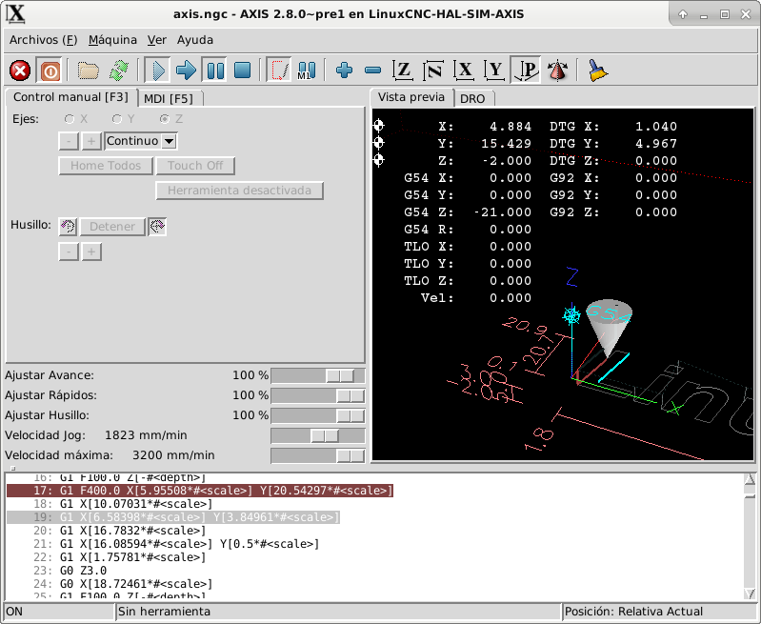Increase spindle speed with plus button
This screenshot has height=624, width=761.
[x=91, y=252]
